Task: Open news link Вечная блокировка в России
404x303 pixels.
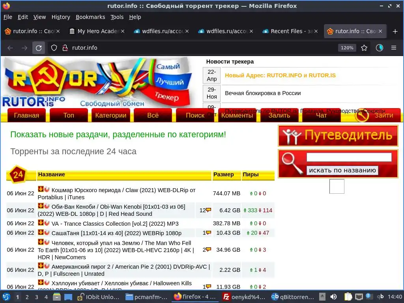Action: (x=263, y=93)
